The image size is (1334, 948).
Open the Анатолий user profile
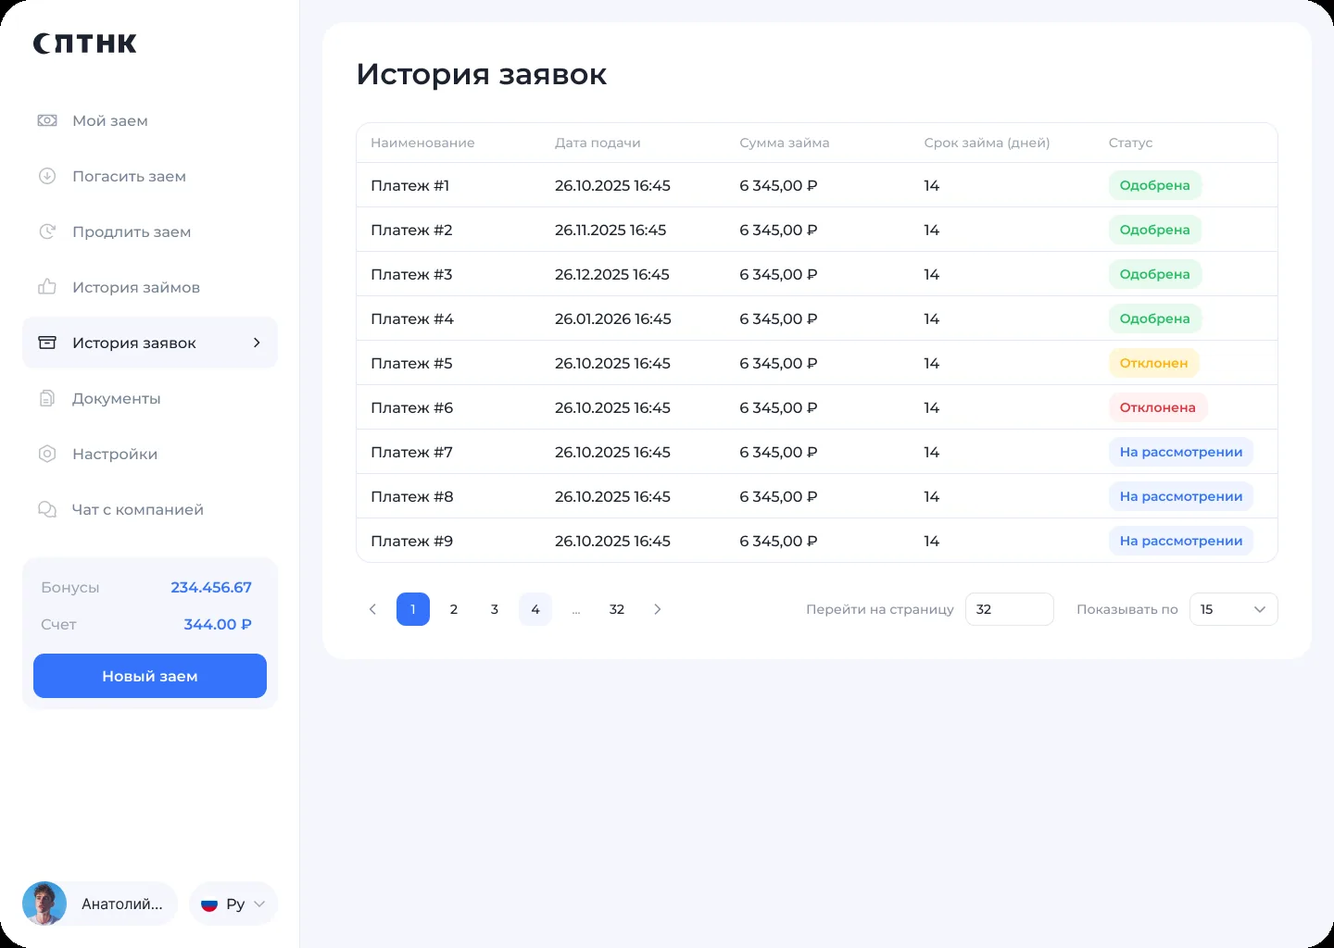pyautogui.click(x=100, y=904)
